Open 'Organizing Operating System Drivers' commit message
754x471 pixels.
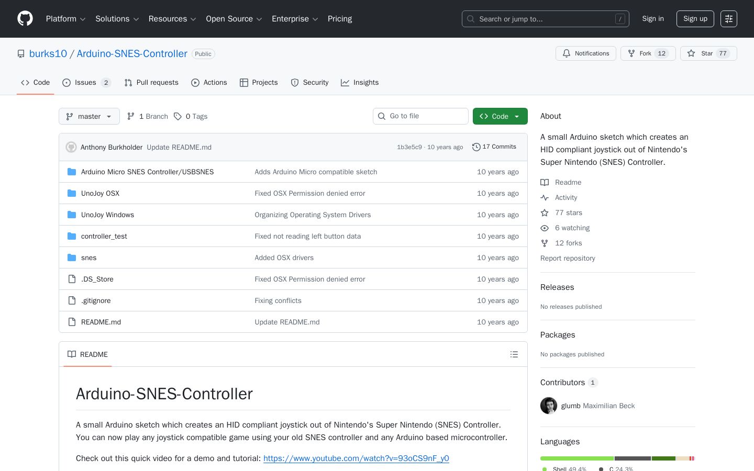pyautogui.click(x=313, y=215)
